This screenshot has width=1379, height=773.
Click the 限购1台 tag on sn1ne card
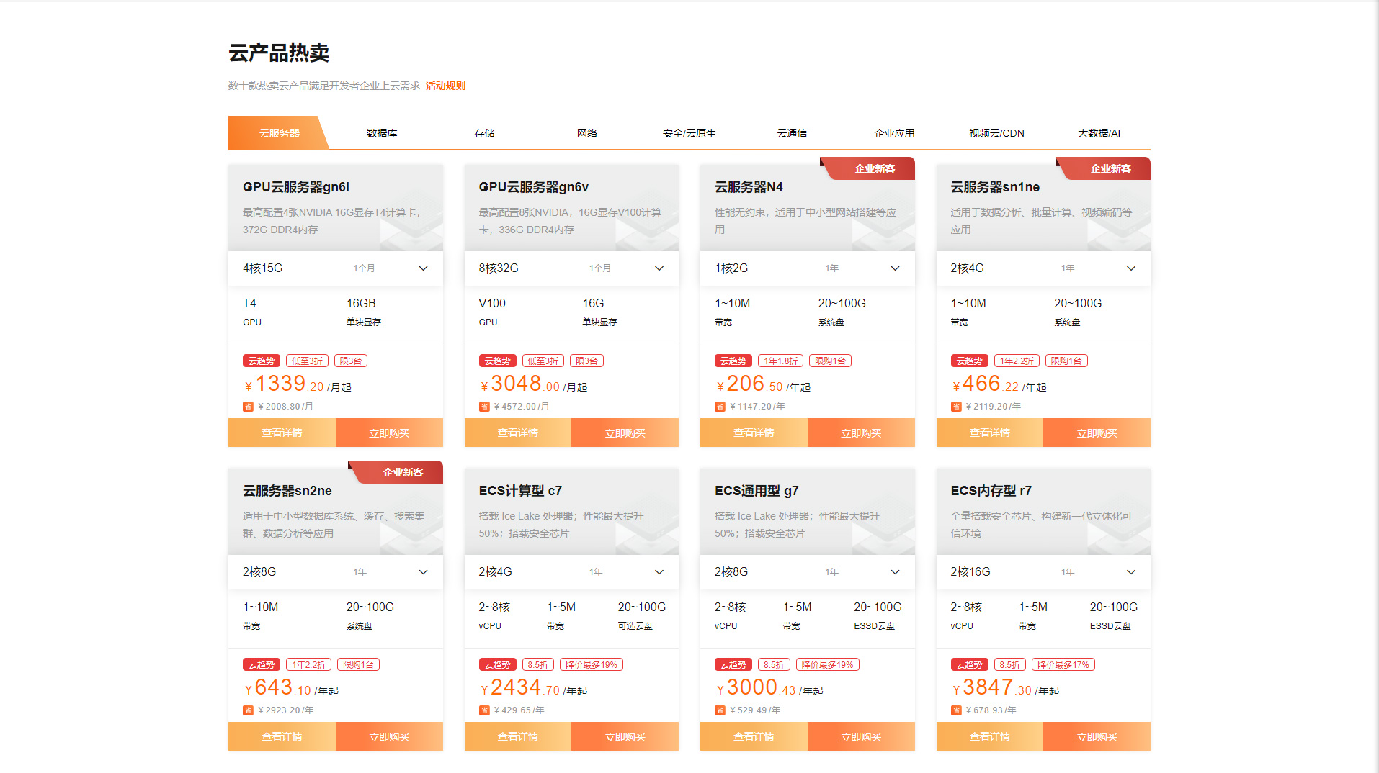pyautogui.click(x=1066, y=361)
